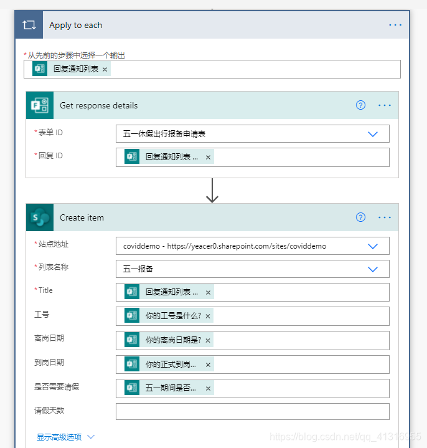This screenshot has height=448, width=427.
Task: Click the empty 请假天数 input field
Action: point(253,411)
